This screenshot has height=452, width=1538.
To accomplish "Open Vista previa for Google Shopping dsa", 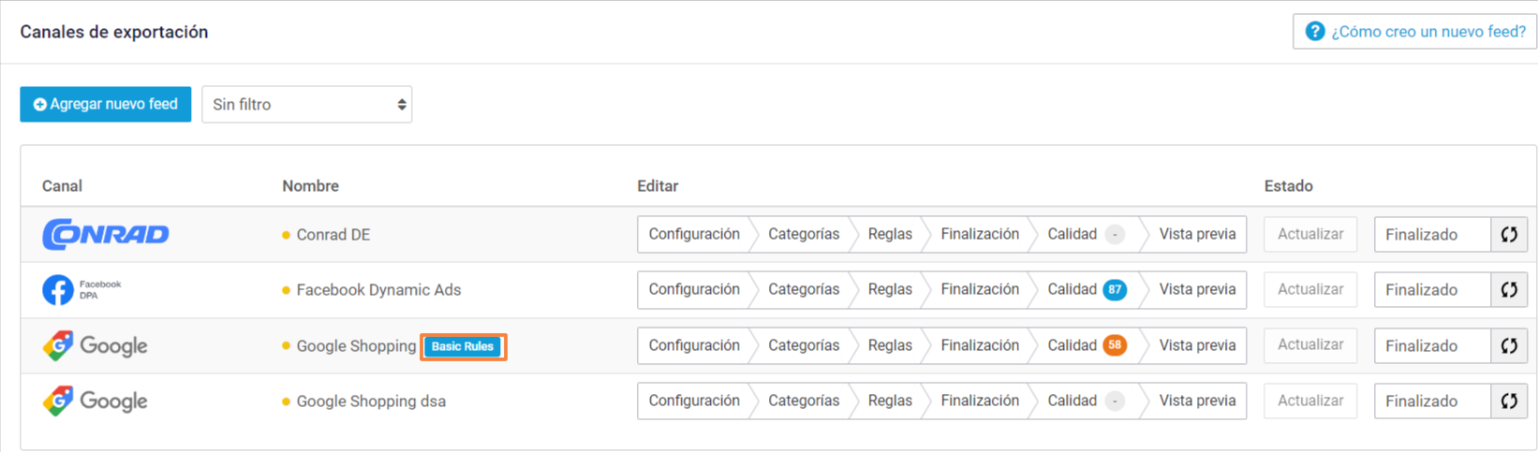I will (1197, 401).
